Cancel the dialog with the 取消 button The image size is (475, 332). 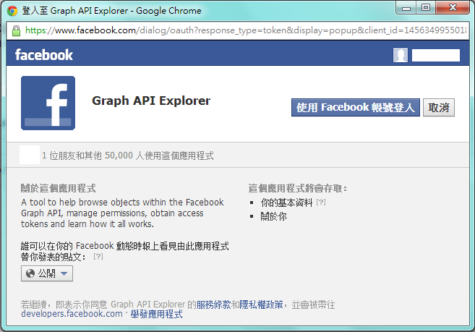pyautogui.click(x=439, y=107)
